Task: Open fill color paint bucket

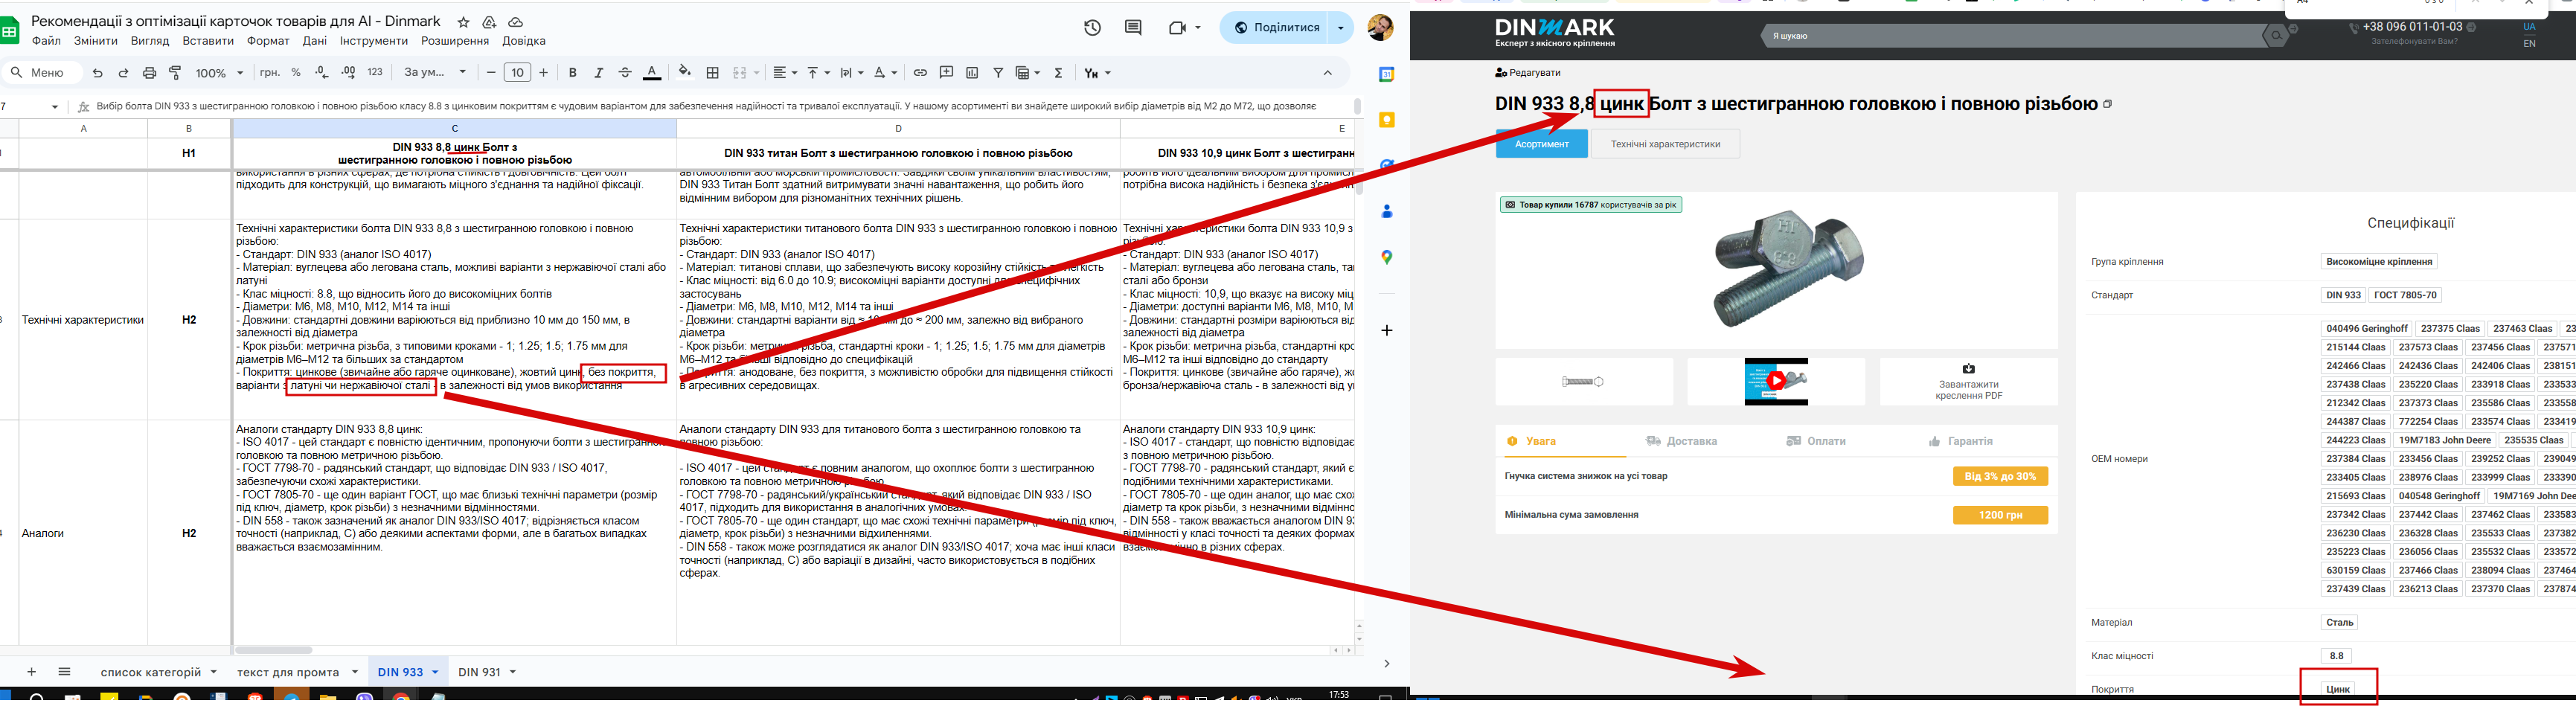Action: [x=685, y=73]
